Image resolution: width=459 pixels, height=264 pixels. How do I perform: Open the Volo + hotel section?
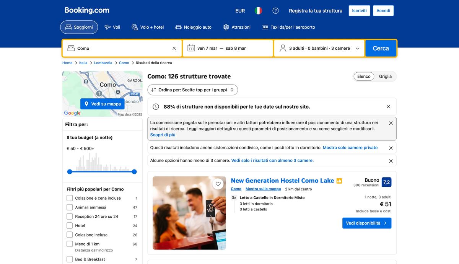pyautogui.click(x=134, y=27)
